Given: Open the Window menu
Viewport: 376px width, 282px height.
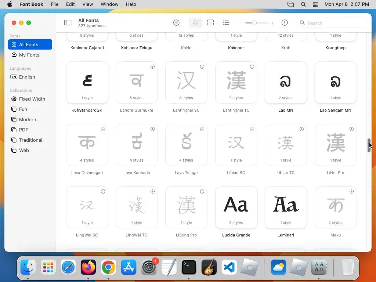Looking at the screenshot, I should tap(109, 4).
